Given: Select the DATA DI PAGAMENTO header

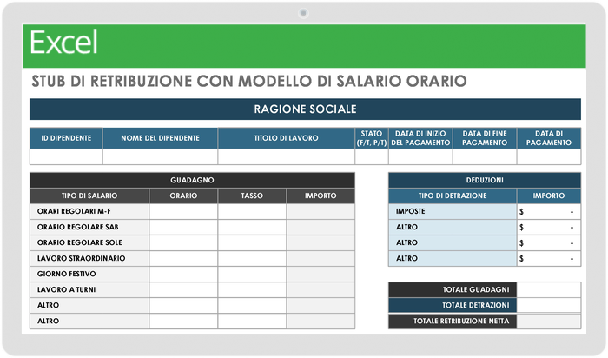Looking at the screenshot, I should (x=549, y=138).
